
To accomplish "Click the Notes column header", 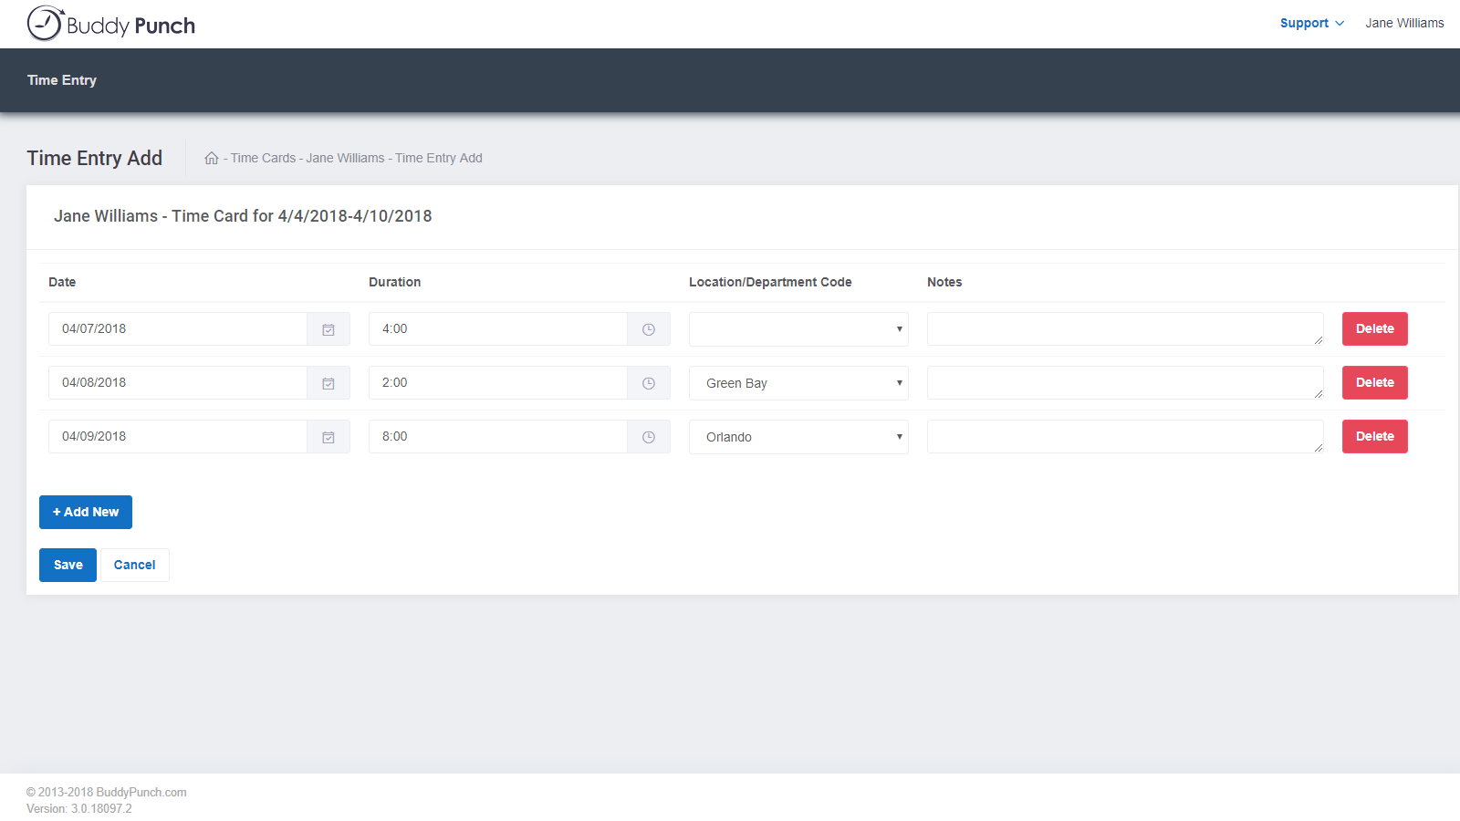I will [944, 282].
